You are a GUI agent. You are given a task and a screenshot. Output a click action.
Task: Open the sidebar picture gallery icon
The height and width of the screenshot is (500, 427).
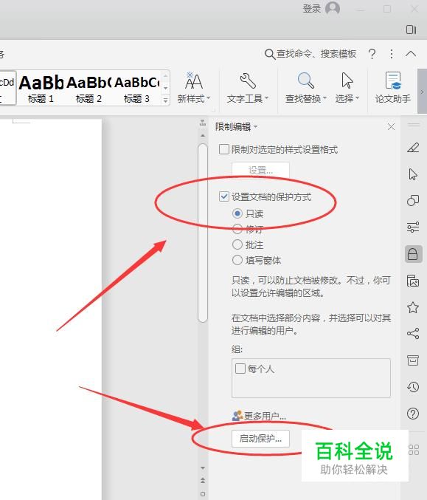pyautogui.click(x=413, y=281)
